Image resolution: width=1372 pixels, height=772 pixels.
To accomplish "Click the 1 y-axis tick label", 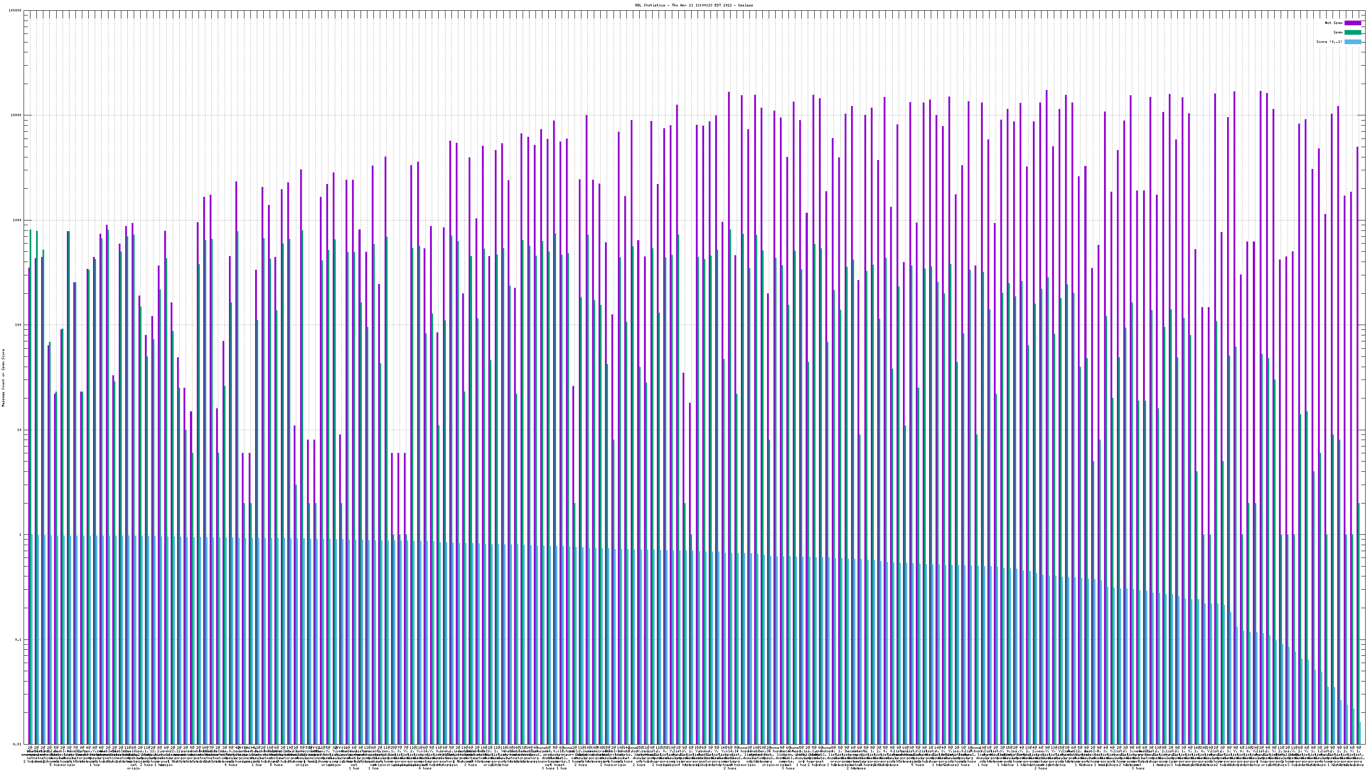I will 21,535.
